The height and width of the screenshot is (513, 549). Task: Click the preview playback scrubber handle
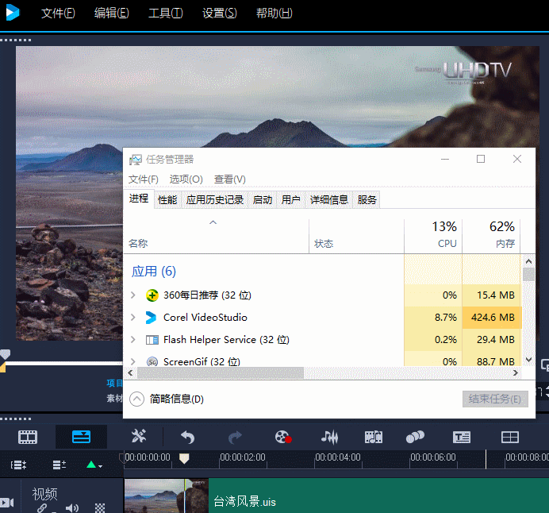(5, 355)
